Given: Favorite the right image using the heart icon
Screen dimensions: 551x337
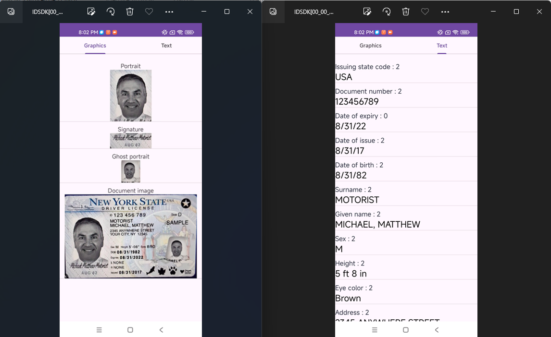Looking at the screenshot, I should (x=425, y=12).
